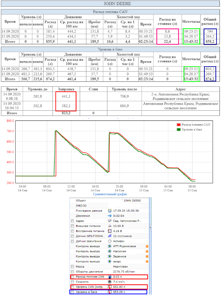Click the speedometer icon beside 7.4 км/ч

click(110, 282)
